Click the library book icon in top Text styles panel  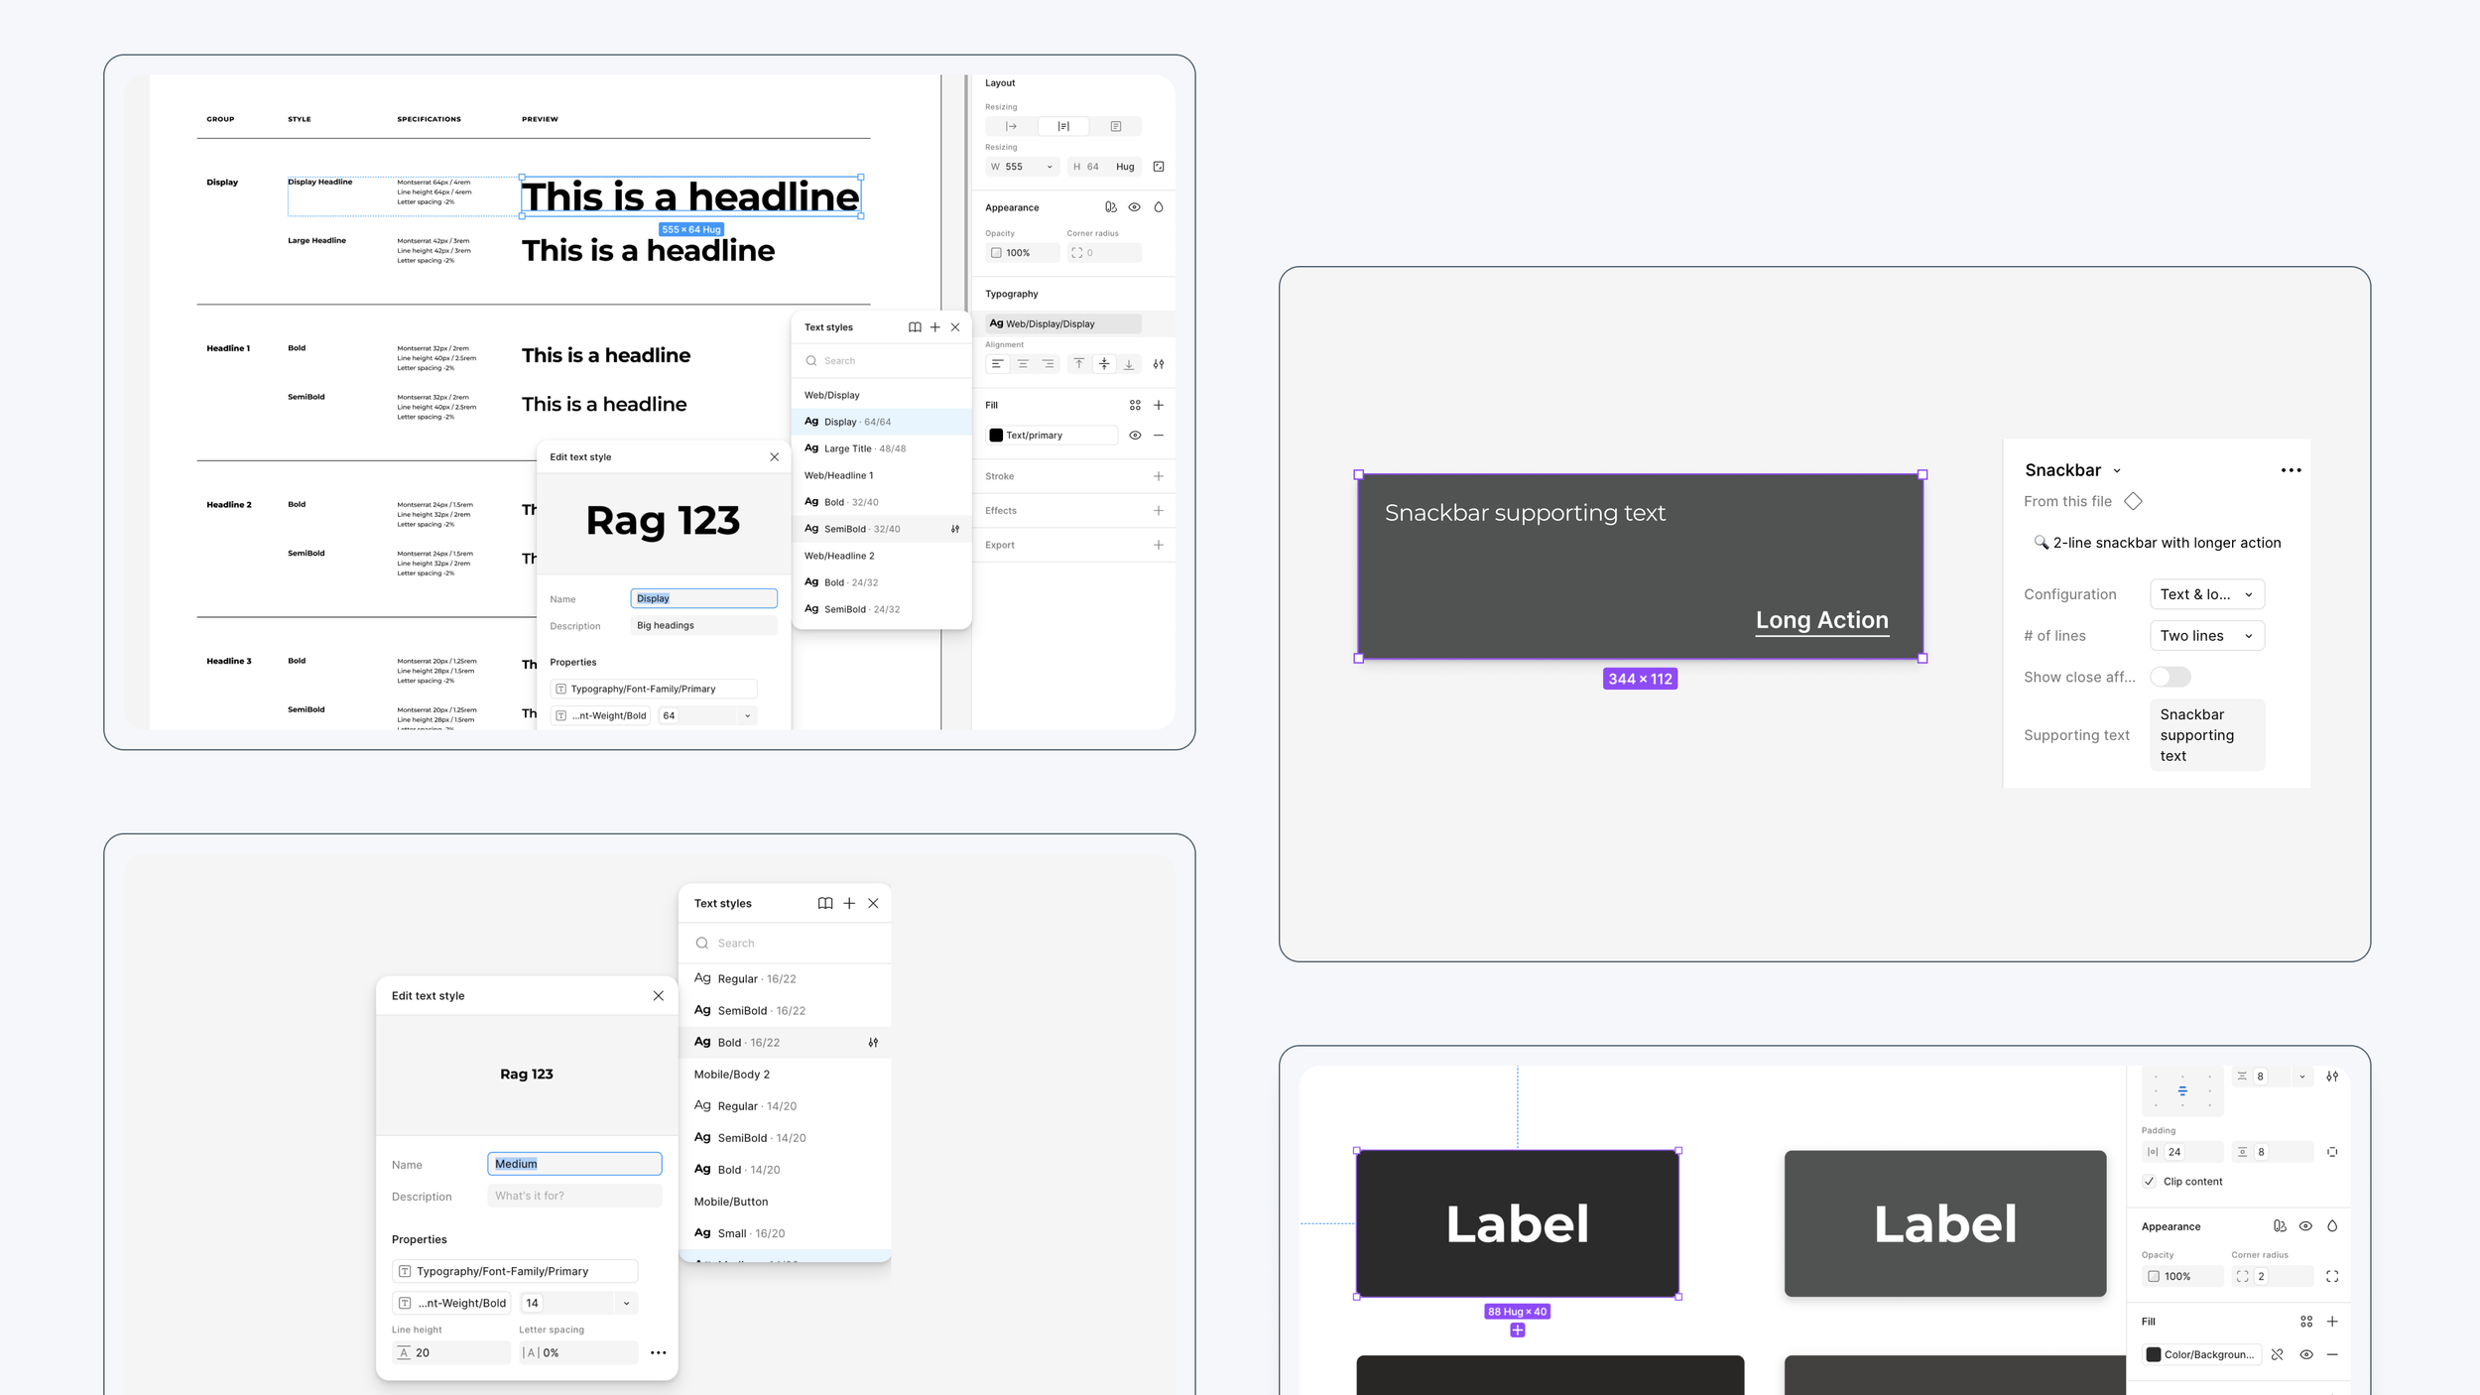[915, 327]
